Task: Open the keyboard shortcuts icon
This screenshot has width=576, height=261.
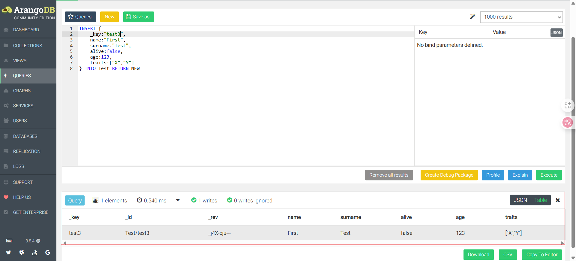Action: (x=9, y=241)
